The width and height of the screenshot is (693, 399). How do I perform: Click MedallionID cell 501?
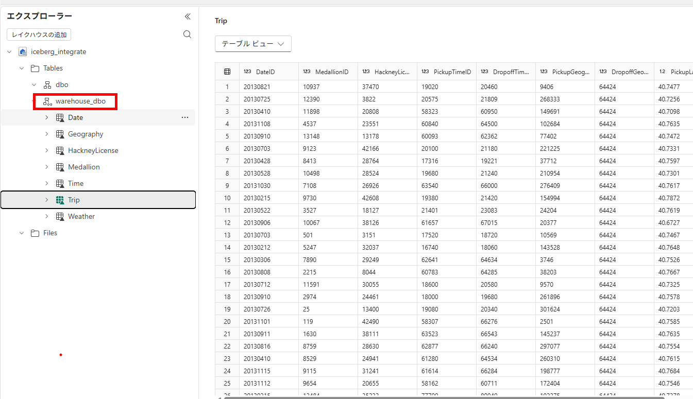tap(328, 235)
